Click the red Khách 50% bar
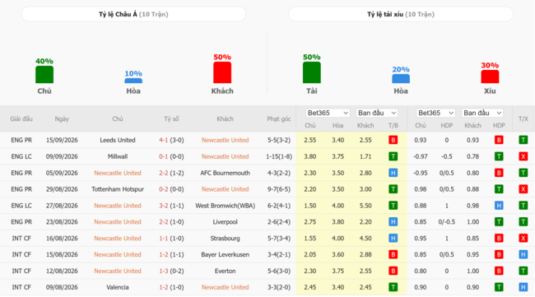535x297 pixels. (222, 72)
